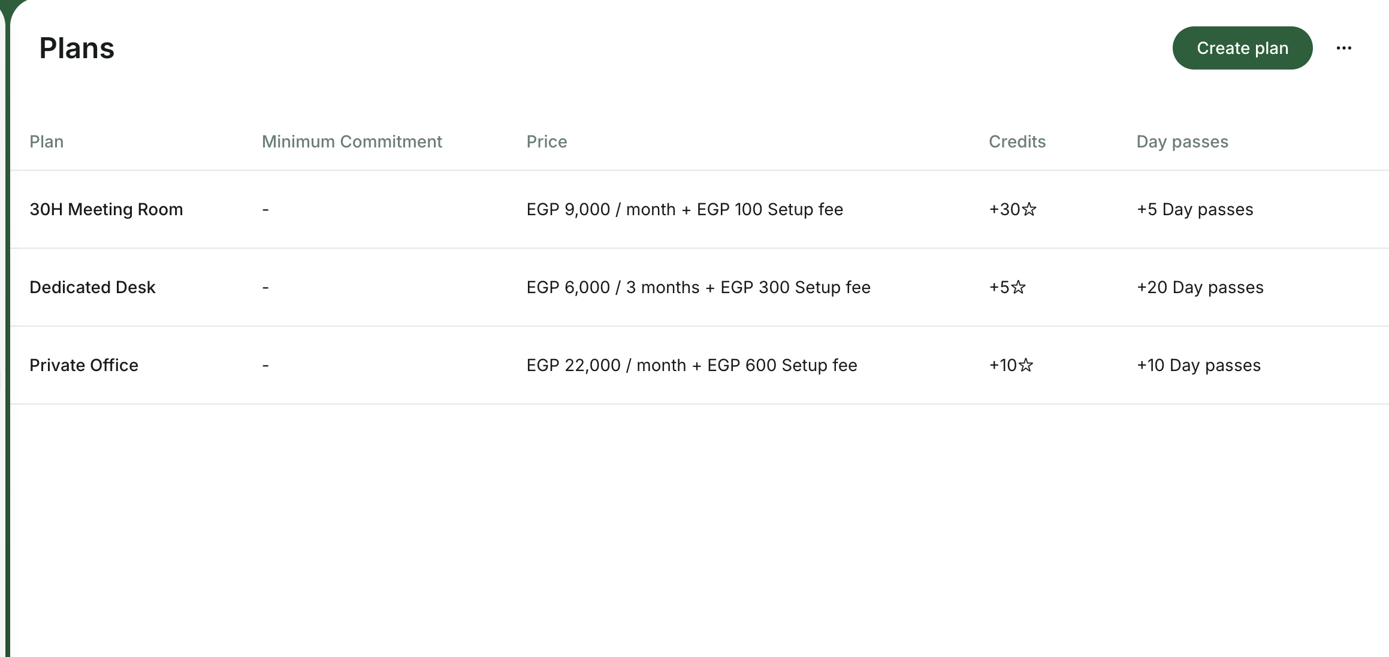Viewport: 1389px width, 657px height.
Task: Click the +10 Day passes cell
Action: [x=1199, y=365]
